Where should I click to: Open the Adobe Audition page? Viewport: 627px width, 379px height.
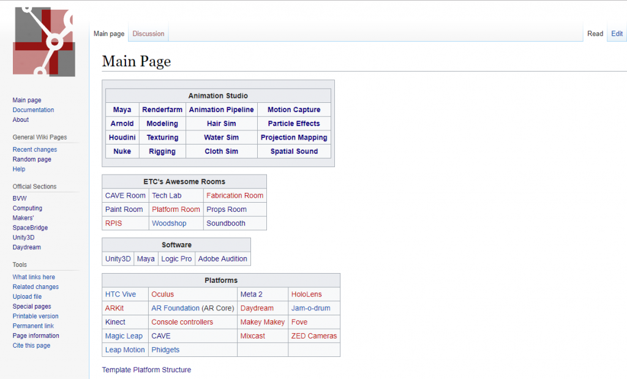coord(223,258)
